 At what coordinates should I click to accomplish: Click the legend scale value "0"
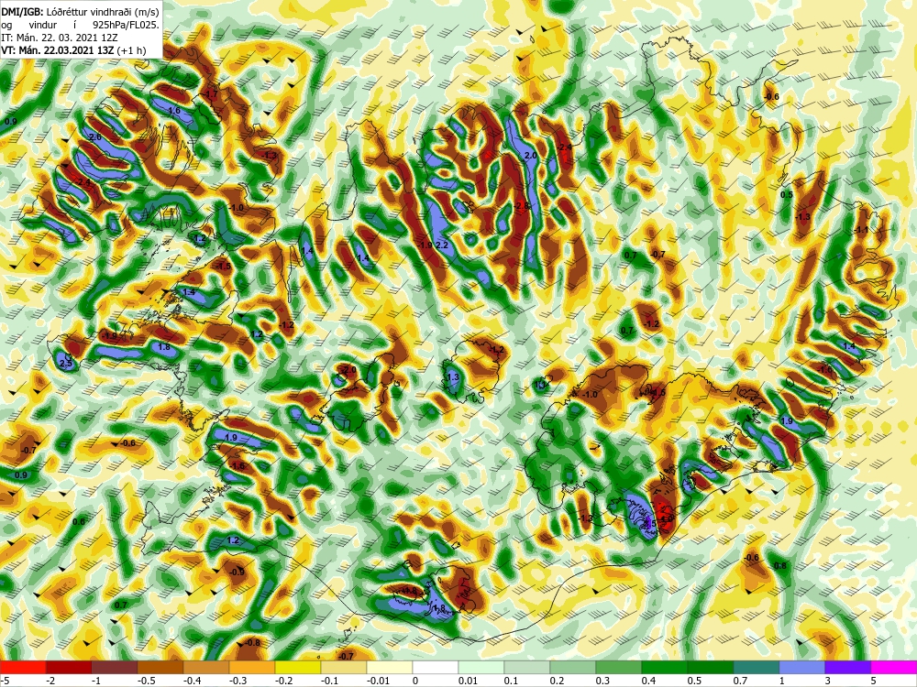[414, 680]
